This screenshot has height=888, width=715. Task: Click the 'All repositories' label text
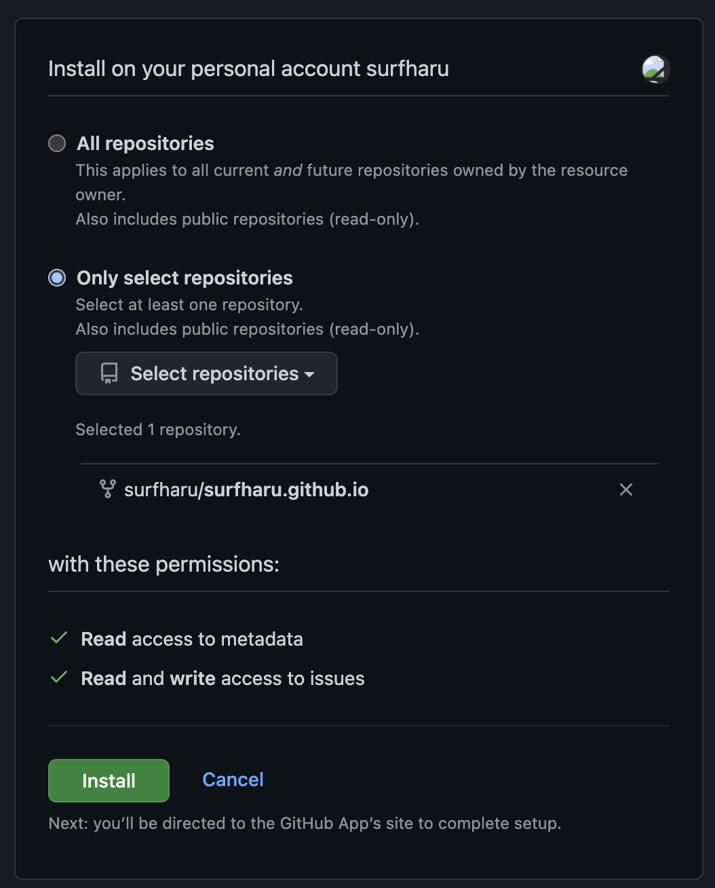[145, 143]
